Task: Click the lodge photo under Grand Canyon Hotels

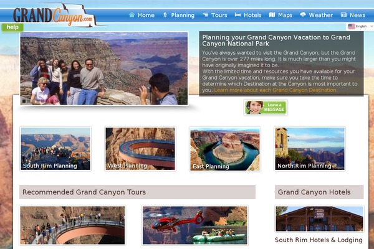Action: point(319,218)
